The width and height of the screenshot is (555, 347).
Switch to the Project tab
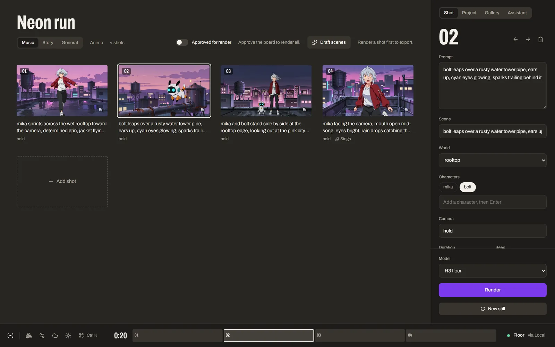click(469, 13)
